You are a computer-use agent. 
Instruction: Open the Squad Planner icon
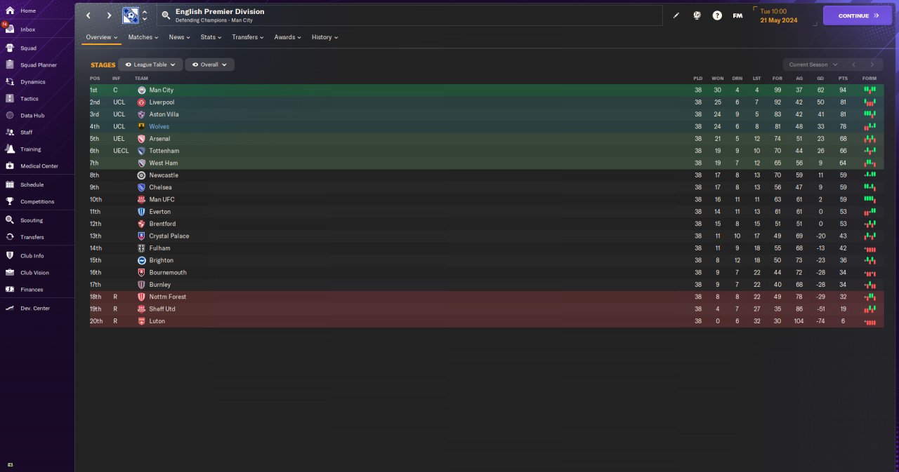point(10,65)
